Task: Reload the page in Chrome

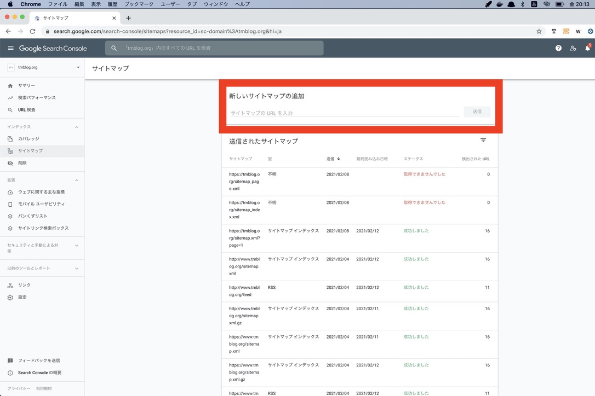Action: pos(33,32)
